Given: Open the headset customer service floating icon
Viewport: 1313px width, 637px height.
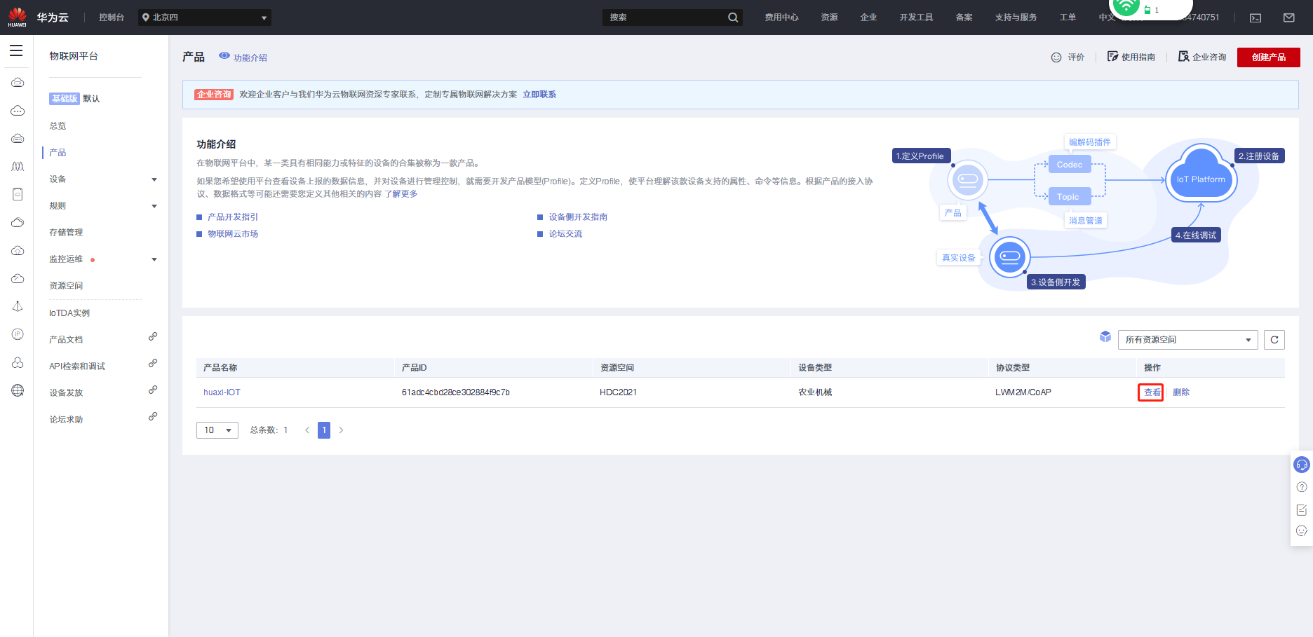Looking at the screenshot, I should pyautogui.click(x=1302, y=465).
